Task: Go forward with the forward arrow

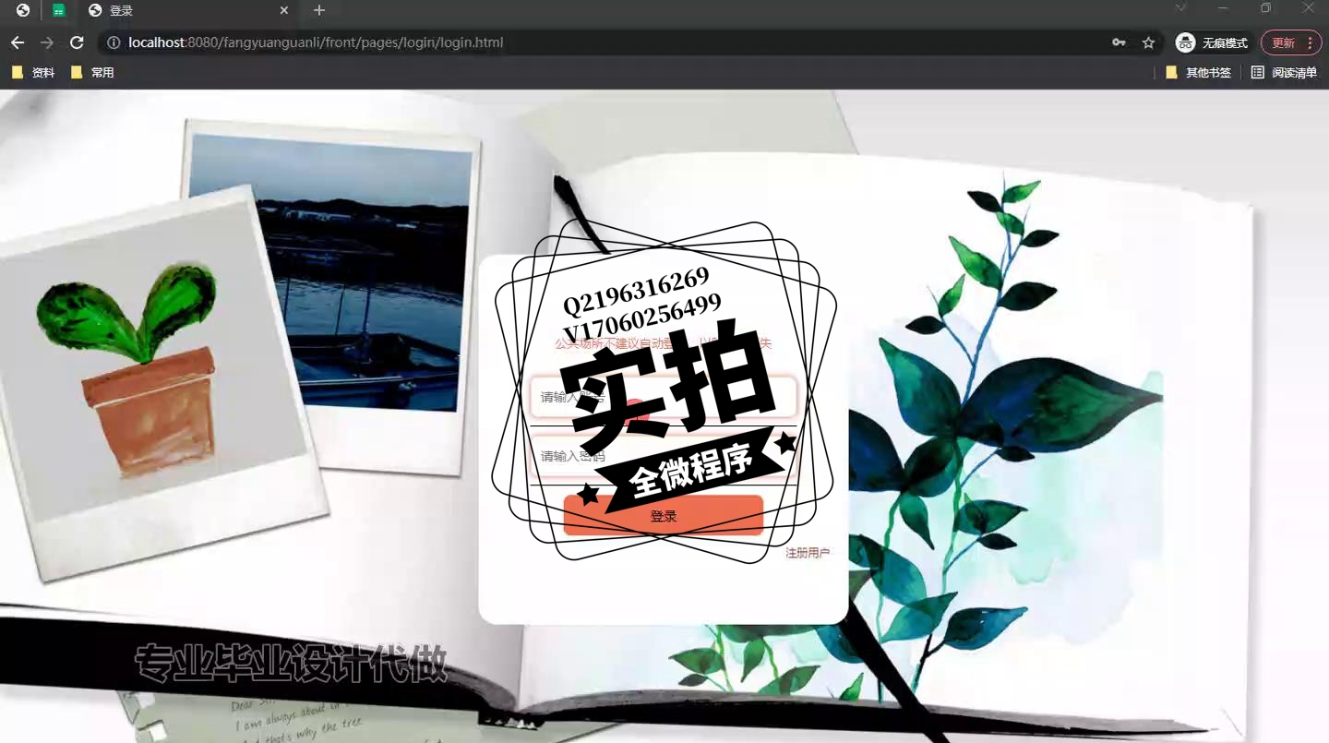Action: click(x=47, y=42)
